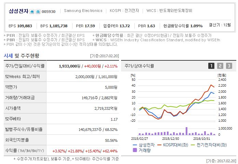Select daily return +2.11%
Image resolution: width=238 pixels, height=164 pixels.
(x=111, y=66)
